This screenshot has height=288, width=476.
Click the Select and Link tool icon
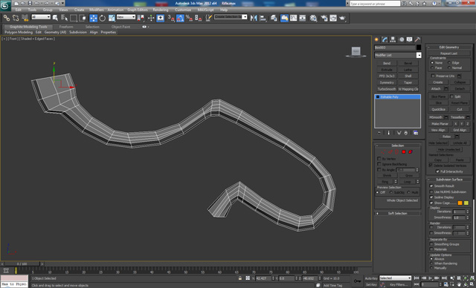(7, 18)
